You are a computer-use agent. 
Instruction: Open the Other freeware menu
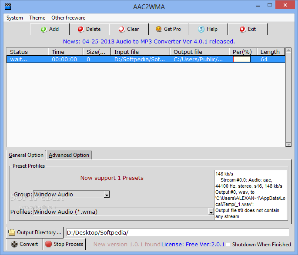coord(68,18)
